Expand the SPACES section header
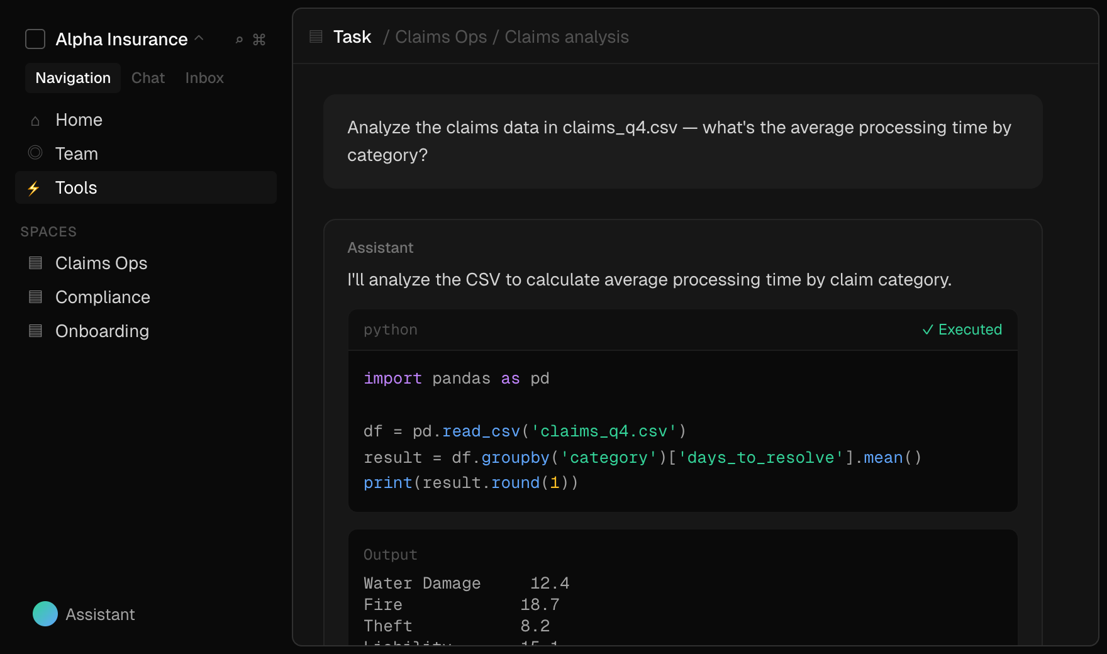Image resolution: width=1107 pixels, height=654 pixels. (x=48, y=231)
